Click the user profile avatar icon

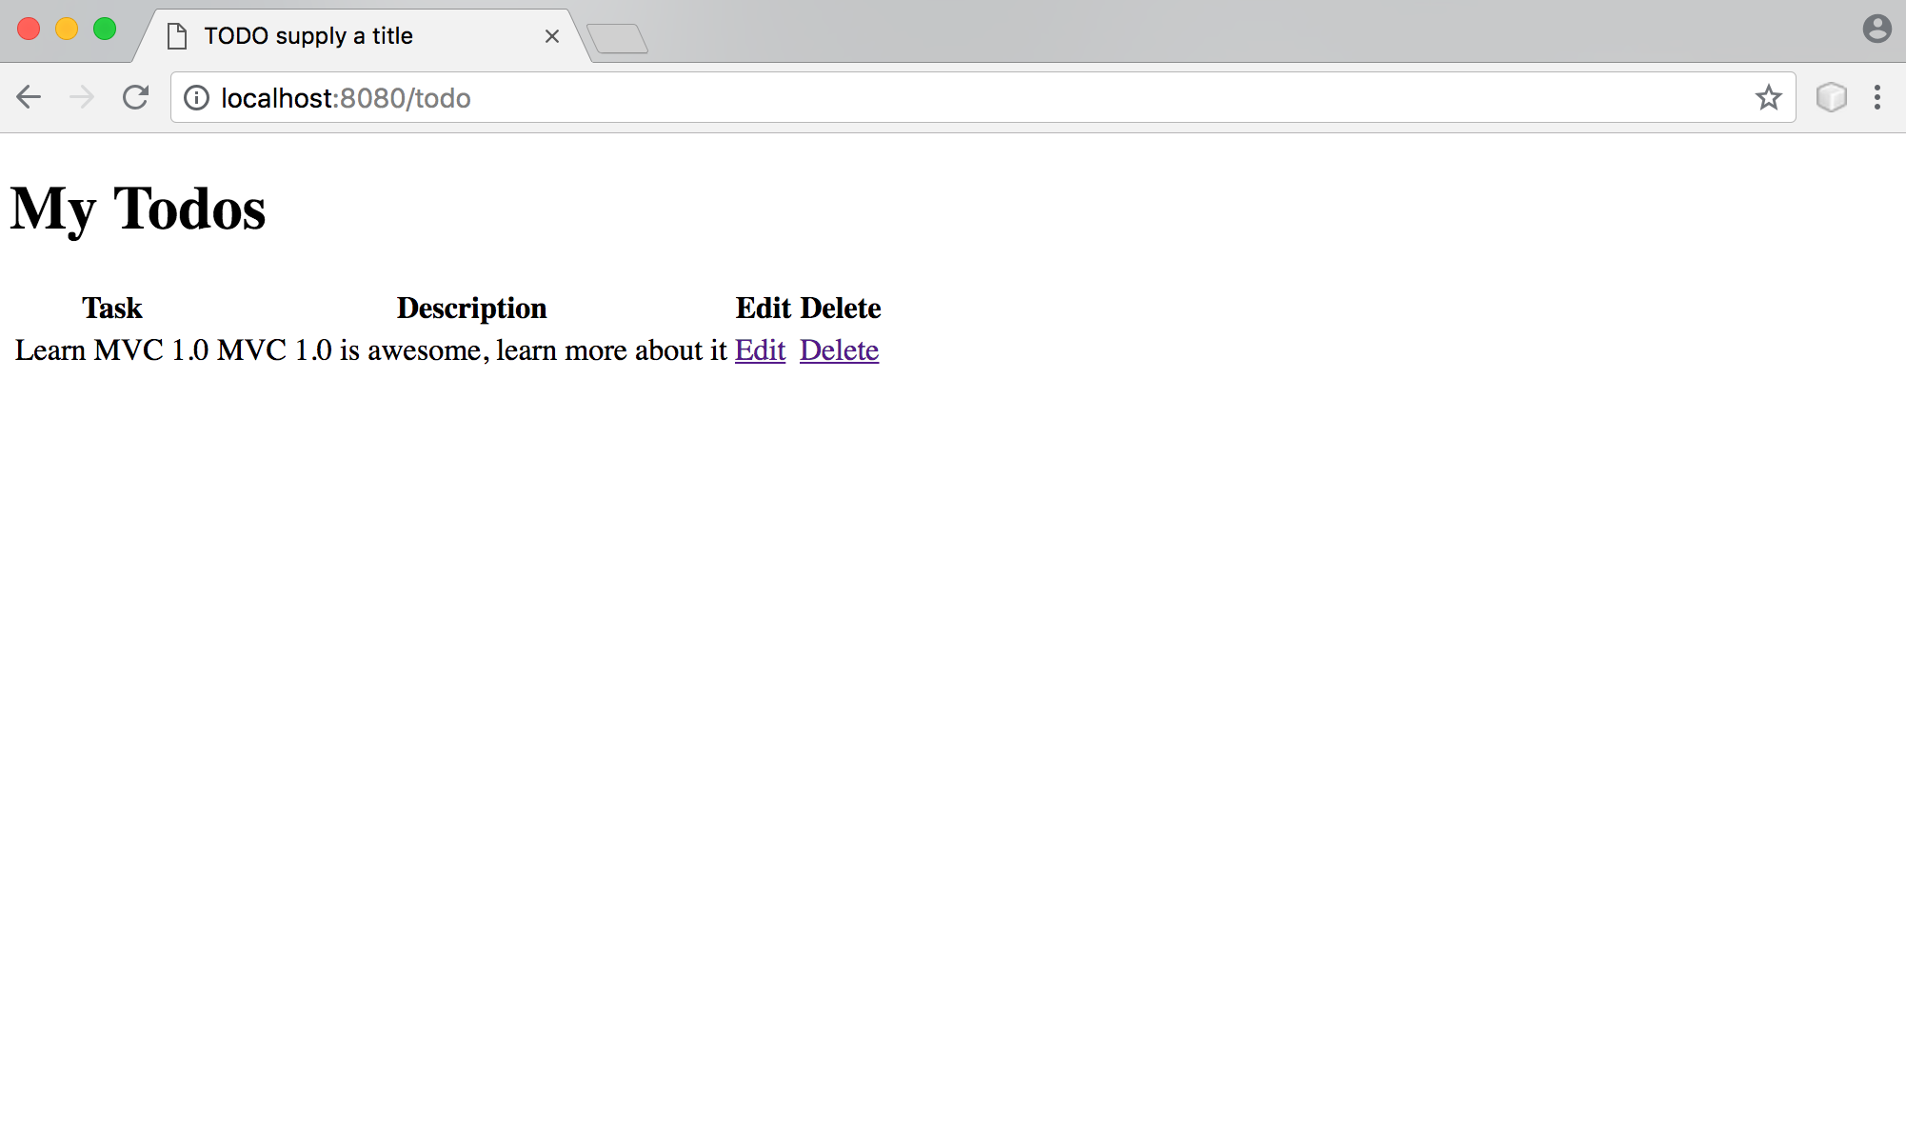[1876, 29]
